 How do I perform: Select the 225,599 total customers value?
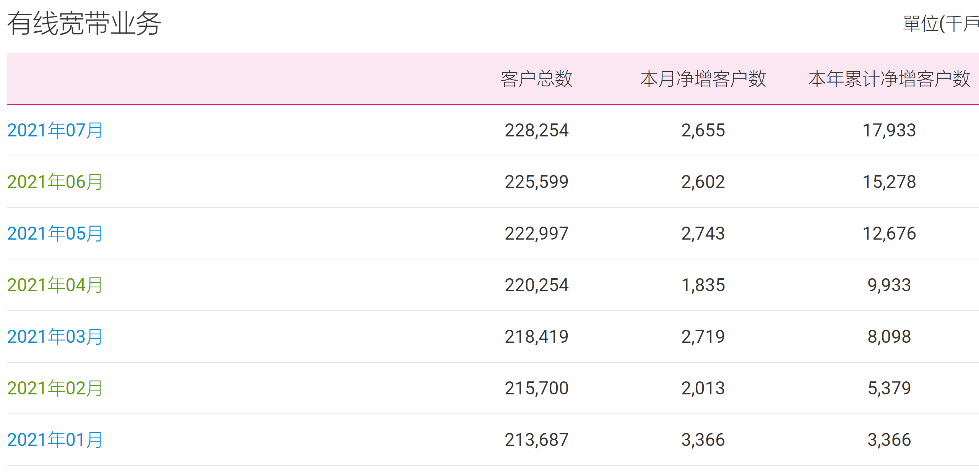click(536, 182)
